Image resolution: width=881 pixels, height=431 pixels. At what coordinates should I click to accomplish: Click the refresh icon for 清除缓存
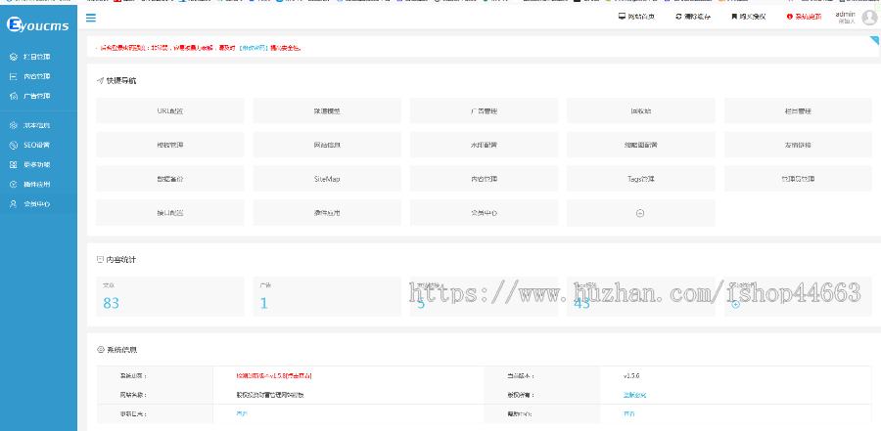coord(678,17)
